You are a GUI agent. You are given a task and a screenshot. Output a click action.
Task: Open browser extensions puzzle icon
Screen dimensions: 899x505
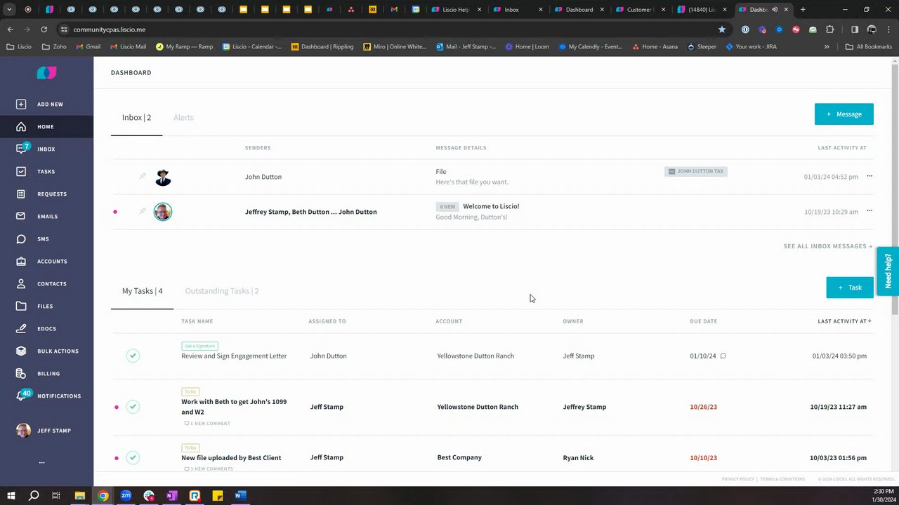click(830, 29)
